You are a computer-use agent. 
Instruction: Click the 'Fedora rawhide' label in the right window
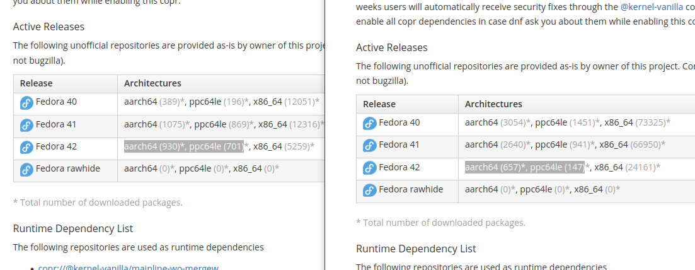(411, 190)
